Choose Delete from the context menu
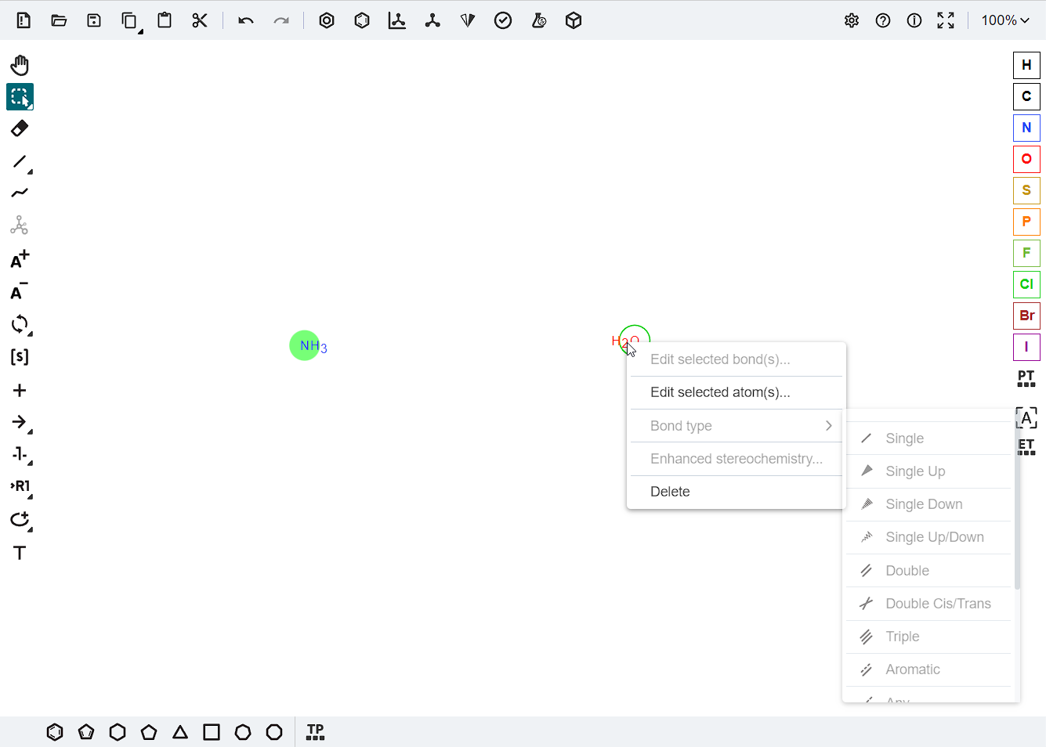Image resolution: width=1046 pixels, height=747 pixels. [x=737, y=492]
